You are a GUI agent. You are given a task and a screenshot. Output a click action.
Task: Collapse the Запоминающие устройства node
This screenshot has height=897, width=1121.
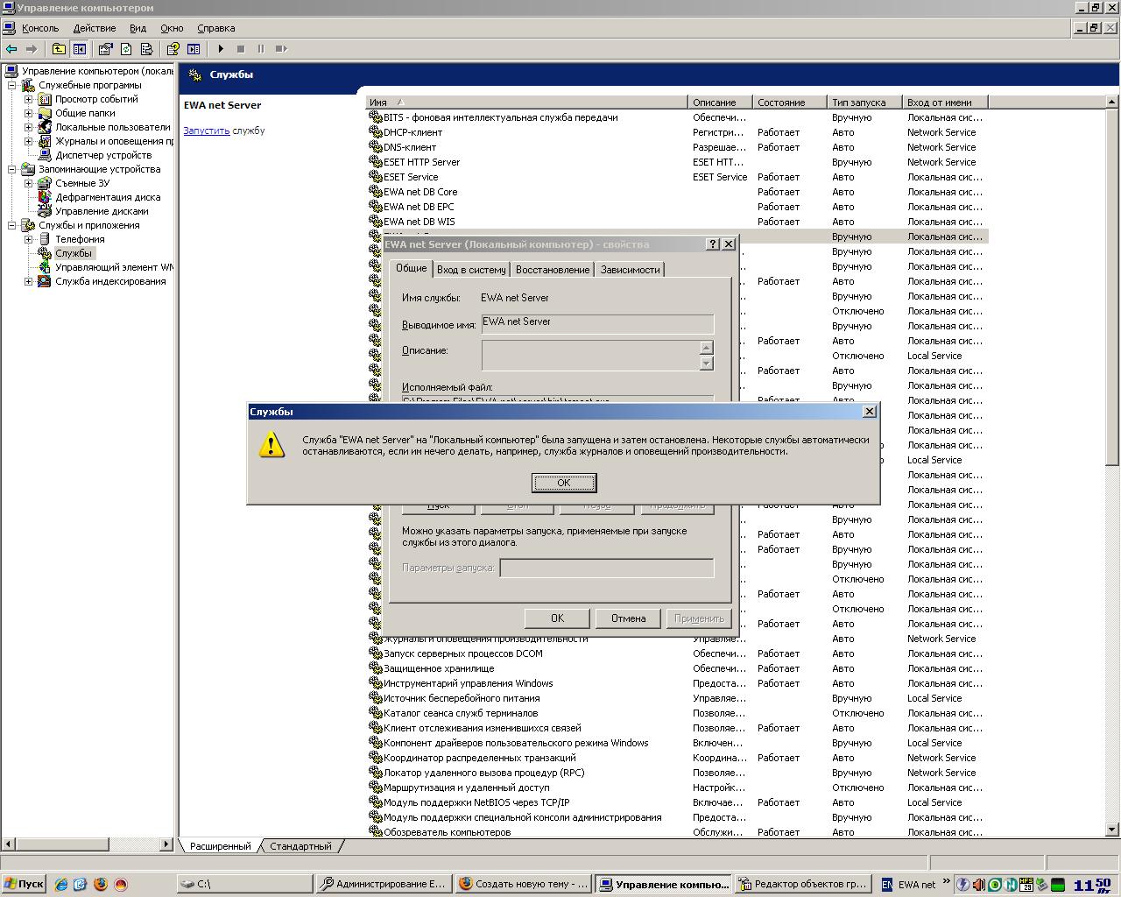12,169
